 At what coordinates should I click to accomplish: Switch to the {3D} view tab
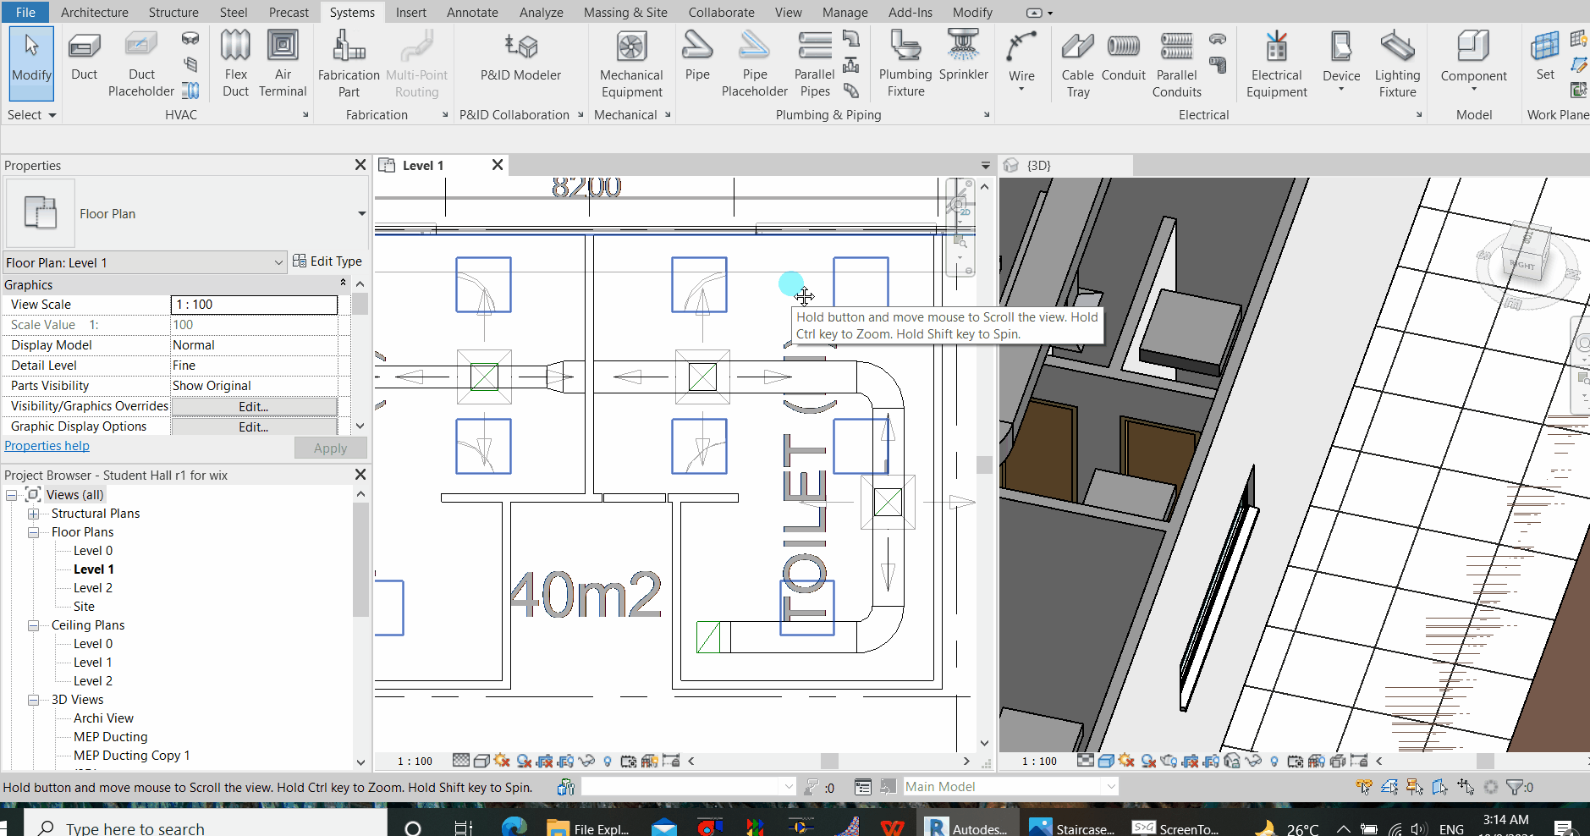1039,165
